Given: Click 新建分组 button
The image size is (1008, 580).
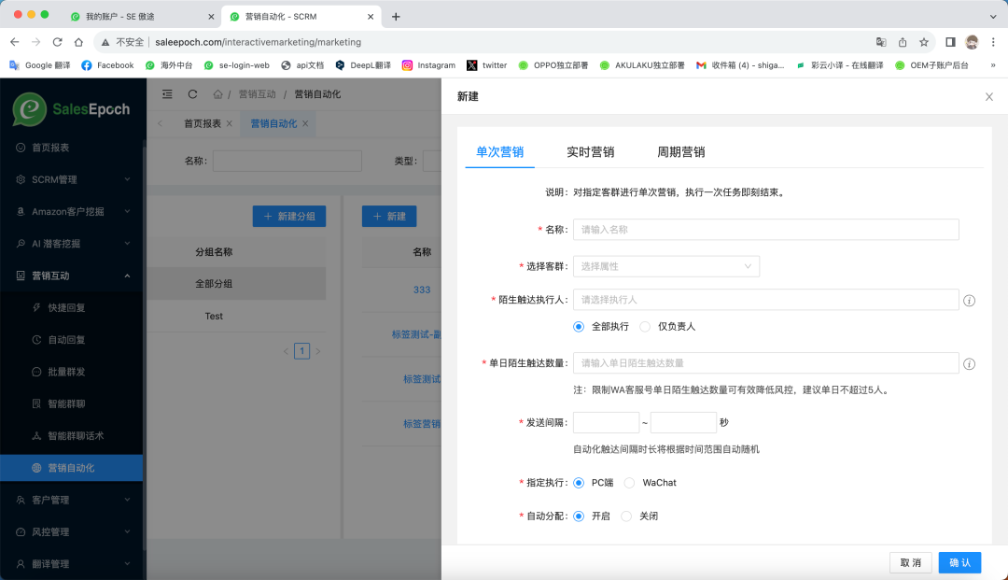Looking at the screenshot, I should click(289, 217).
